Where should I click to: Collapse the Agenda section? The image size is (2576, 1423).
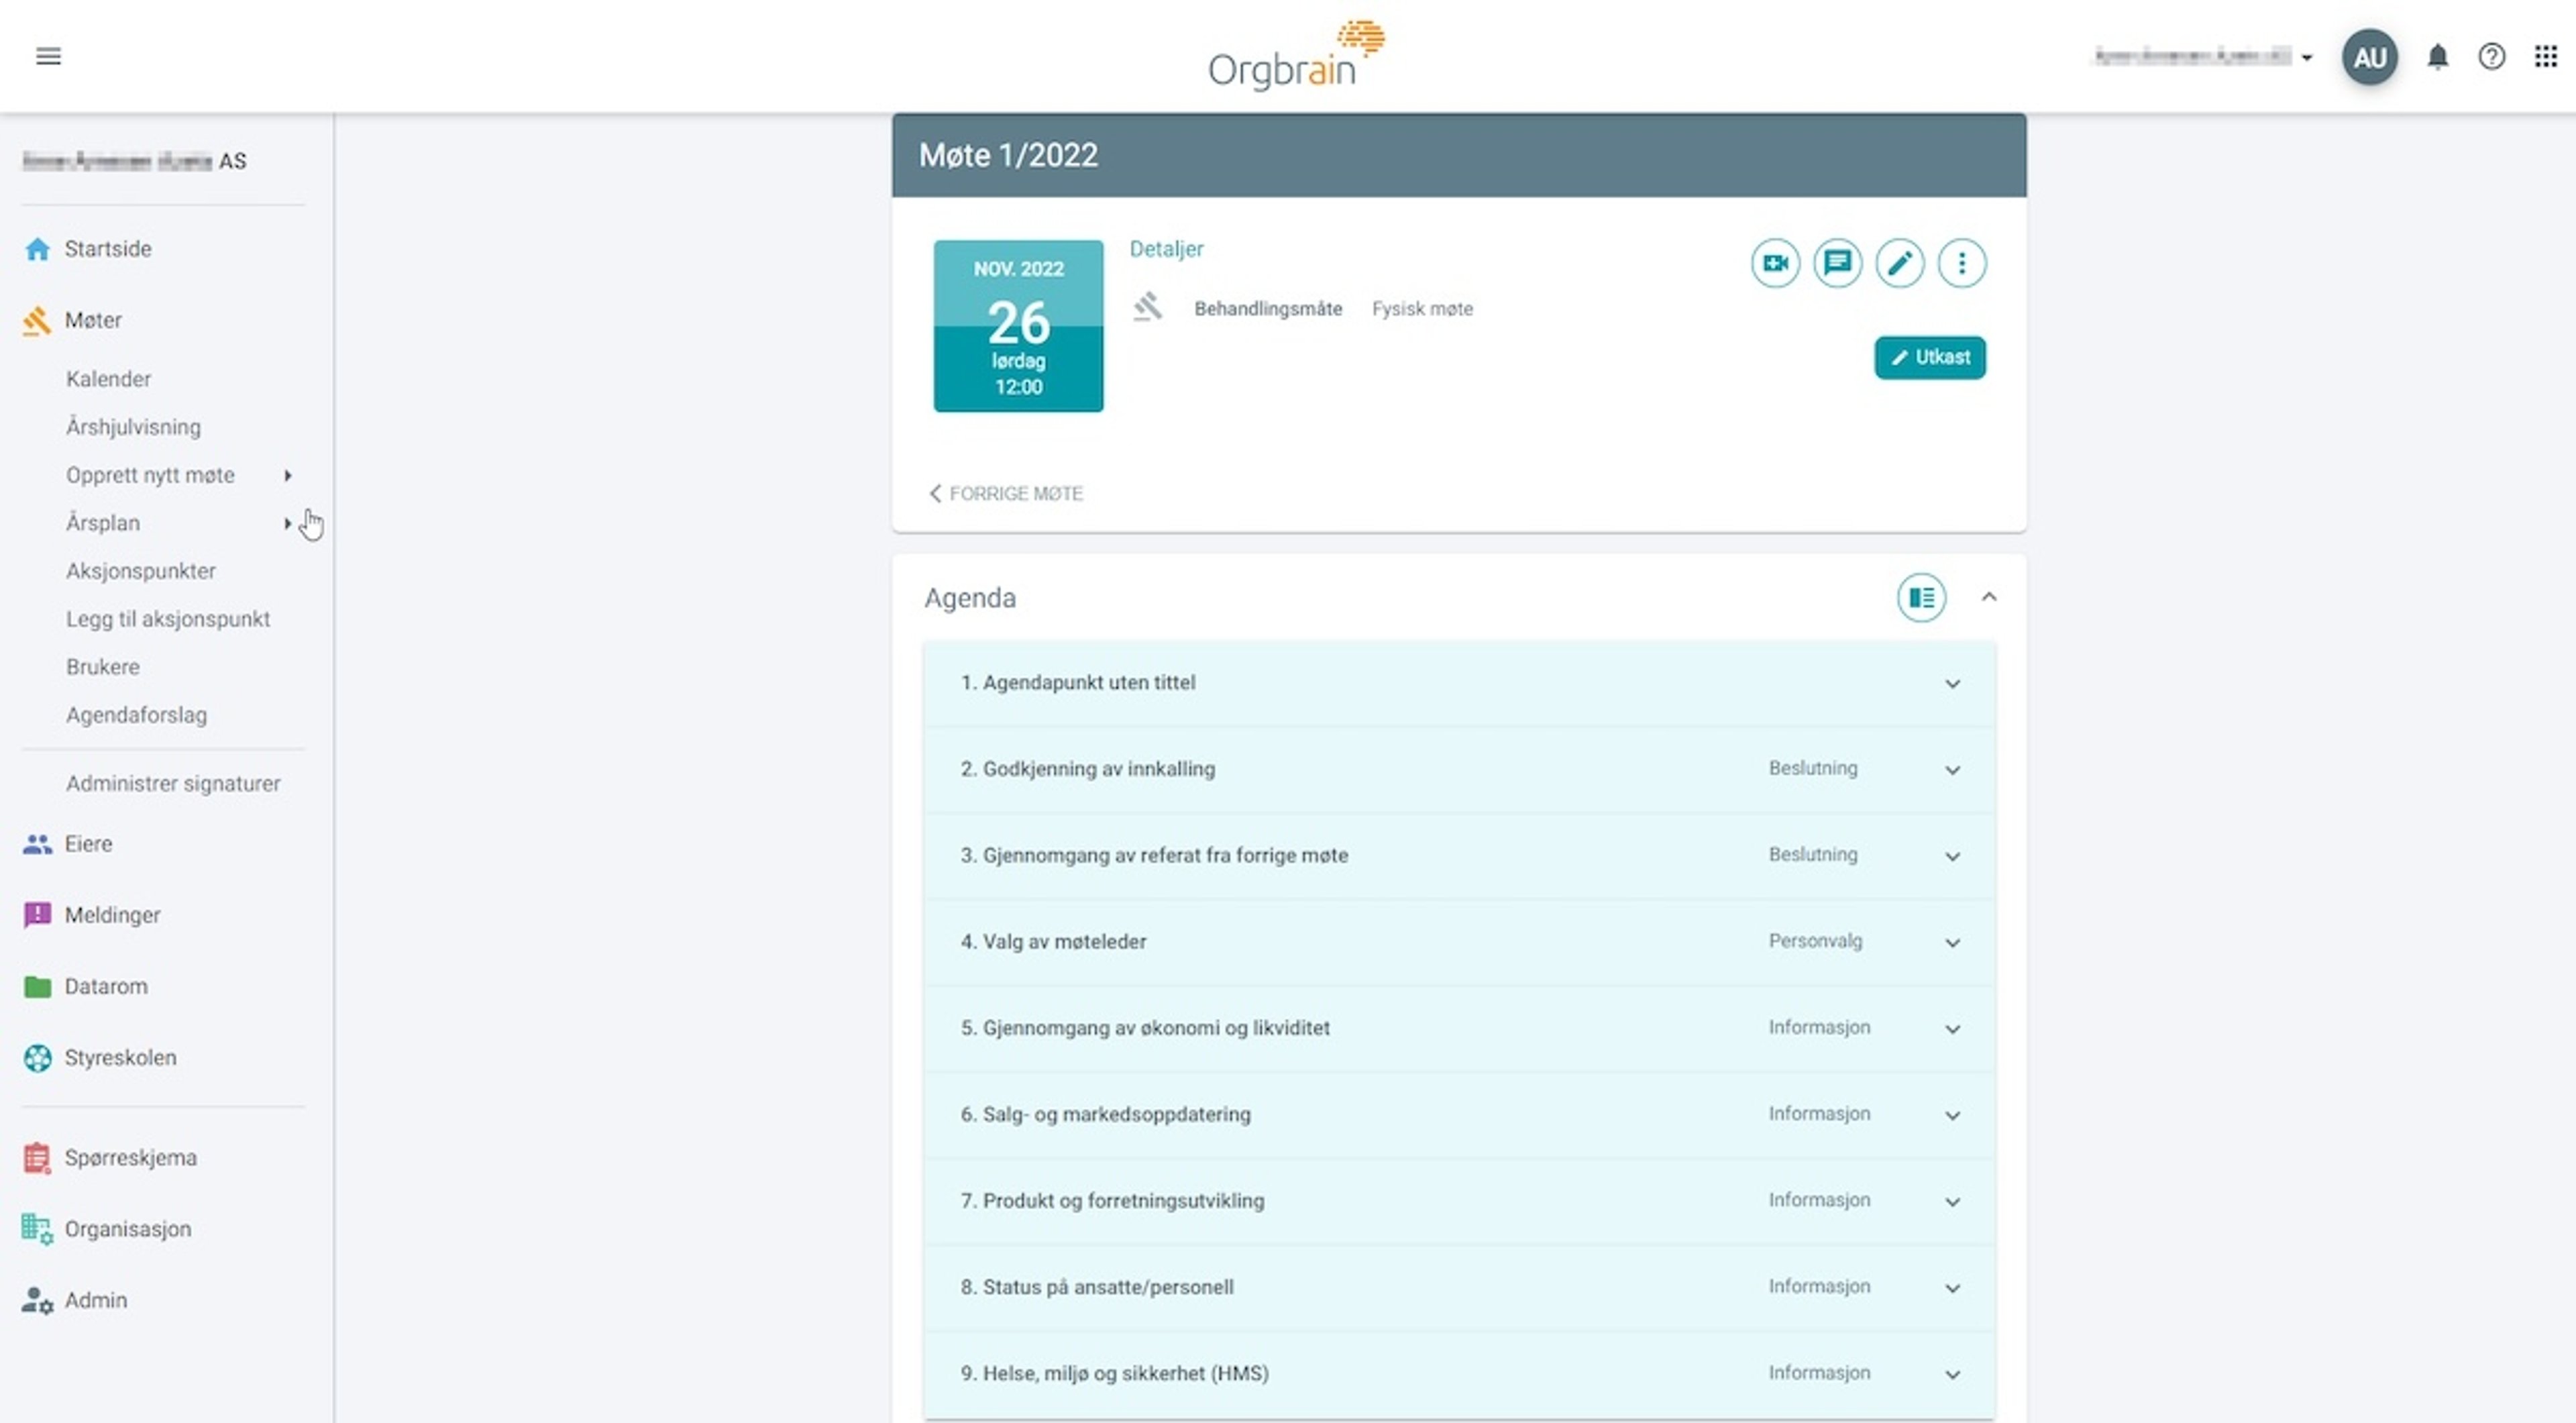coord(1988,597)
